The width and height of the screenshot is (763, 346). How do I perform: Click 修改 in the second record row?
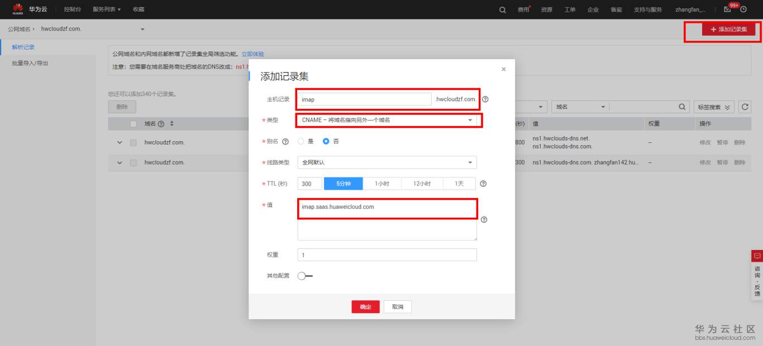tap(705, 163)
